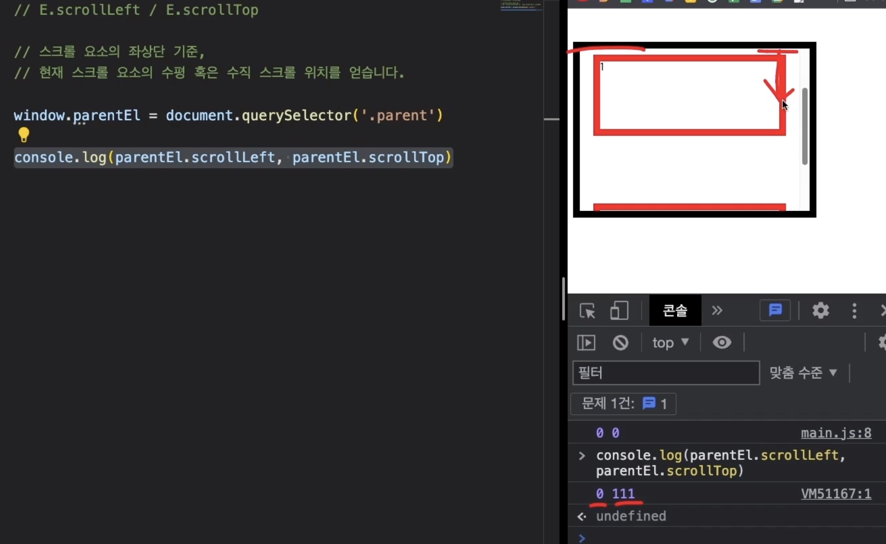Image resolution: width=886 pixels, height=544 pixels.
Task: Show the console sidebar panel icon
Action: pos(586,342)
